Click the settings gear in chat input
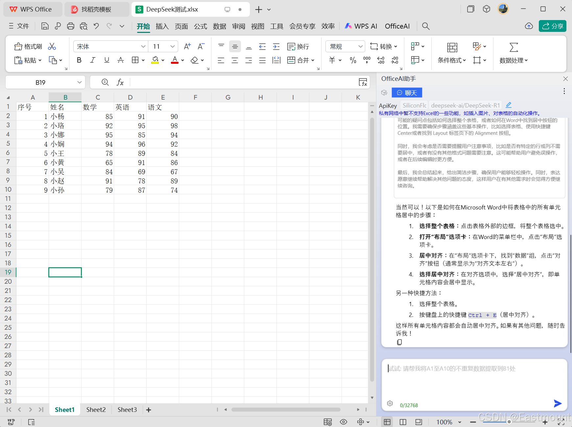The image size is (572, 427). click(x=390, y=403)
